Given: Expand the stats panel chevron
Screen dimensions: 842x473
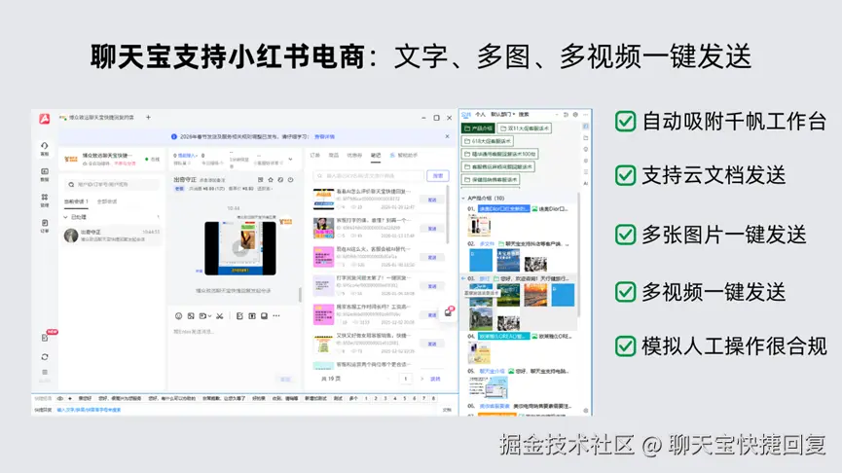Looking at the screenshot, I should click(x=290, y=160).
